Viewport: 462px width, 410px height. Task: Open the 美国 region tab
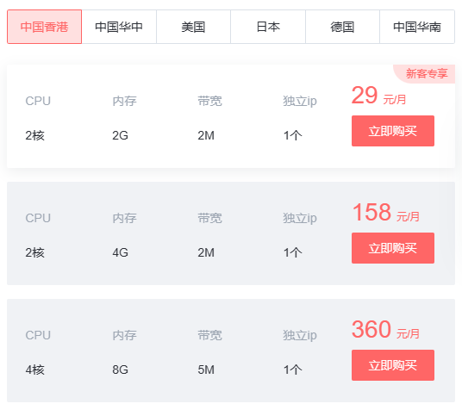tap(194, 27)
